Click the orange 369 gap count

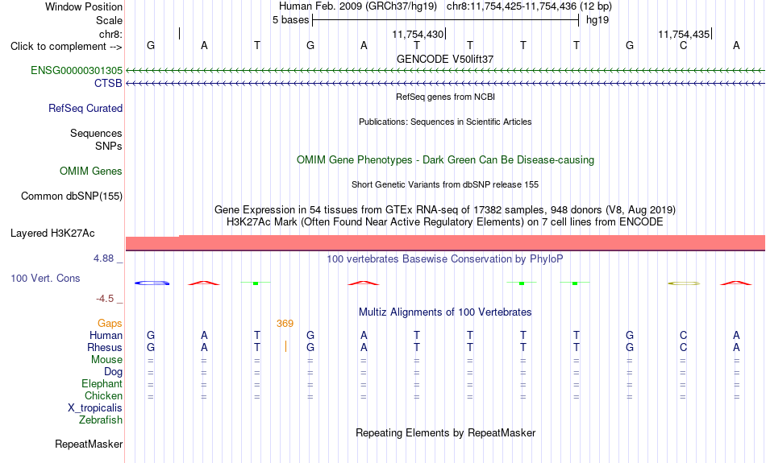pyautogui.click(x=285, y=324)
